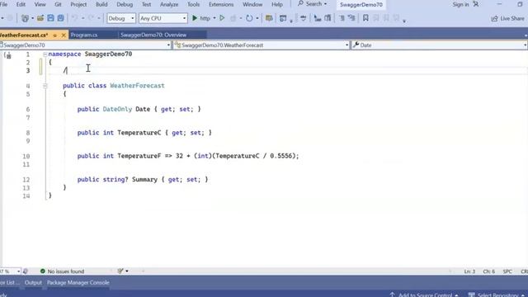The height and width of the screenshot is (297, 528).
Task: Close the WeatherForecast.cs tab
Action: click(64, 35)
